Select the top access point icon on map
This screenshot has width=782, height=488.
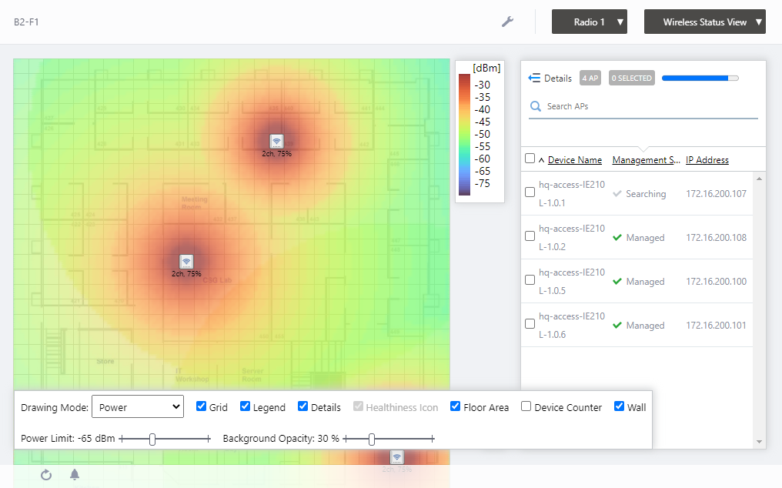277,141
